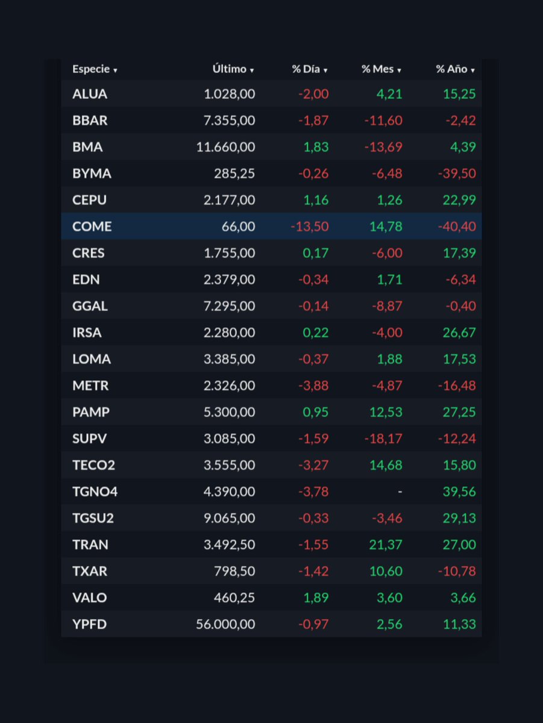This screenshot has height=723, width=543.
Task: Click ALUA daily change -2,00
Action: 313,94
